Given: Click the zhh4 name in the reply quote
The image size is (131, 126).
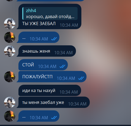Looking at the screenshot, I should (x=31, y=11).
